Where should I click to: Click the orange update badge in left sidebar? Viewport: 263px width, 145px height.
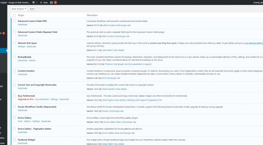[x=3, y=33]
